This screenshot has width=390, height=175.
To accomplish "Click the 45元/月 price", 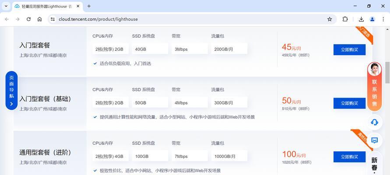I will pyautogui.click(x=292, y=47).
